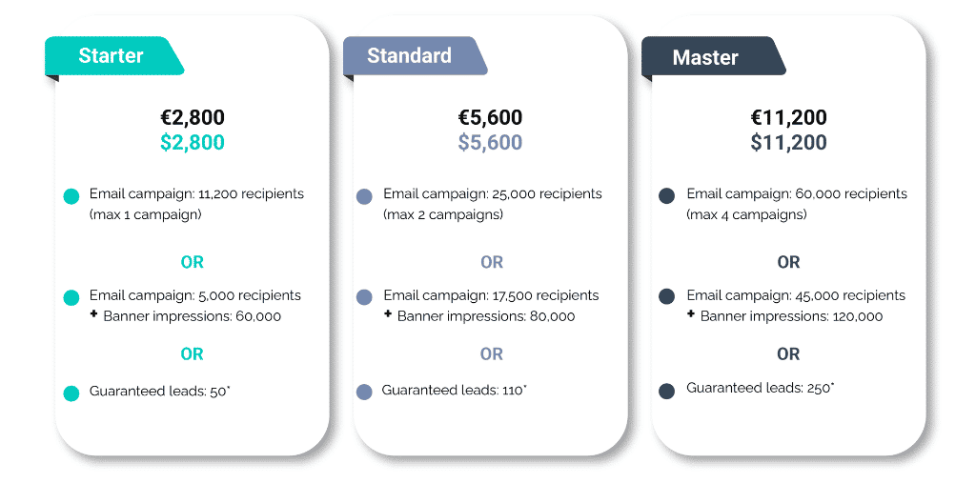Click teal bullet beside 5,000 recipients option
Screen dimensions: 976x484
coord(71,298)
